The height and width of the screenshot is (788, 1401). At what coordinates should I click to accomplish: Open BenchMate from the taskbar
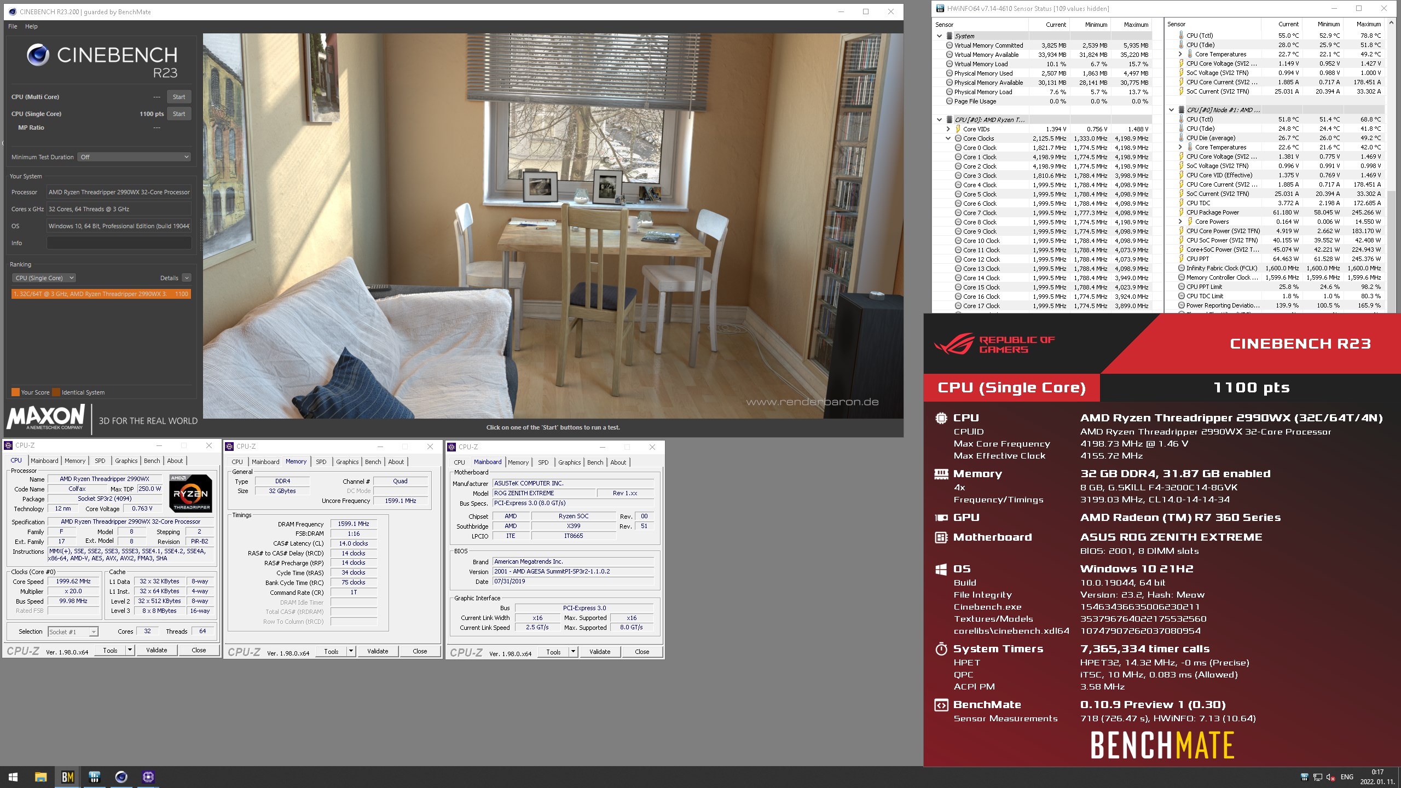click(67, 777)
